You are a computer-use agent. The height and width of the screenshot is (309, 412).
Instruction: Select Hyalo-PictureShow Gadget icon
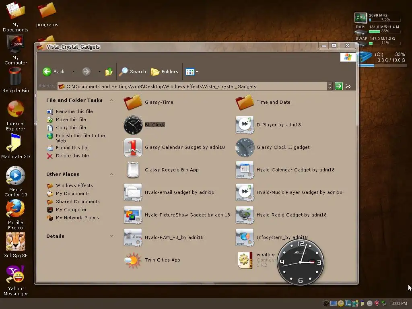tap(133, 215)
